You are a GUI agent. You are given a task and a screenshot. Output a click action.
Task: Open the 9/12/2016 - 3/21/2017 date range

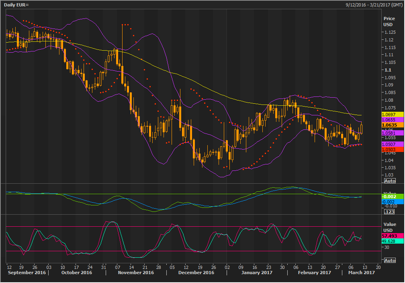click(x=374, y=4)
